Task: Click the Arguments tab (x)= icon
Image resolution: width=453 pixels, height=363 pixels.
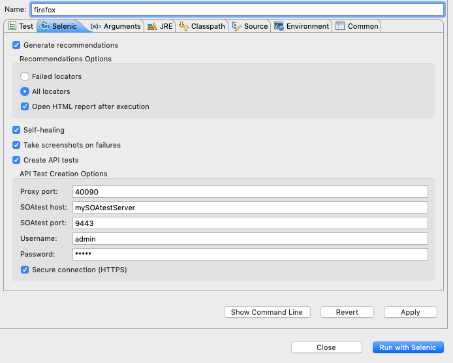Action: click(x=96, y=26)
